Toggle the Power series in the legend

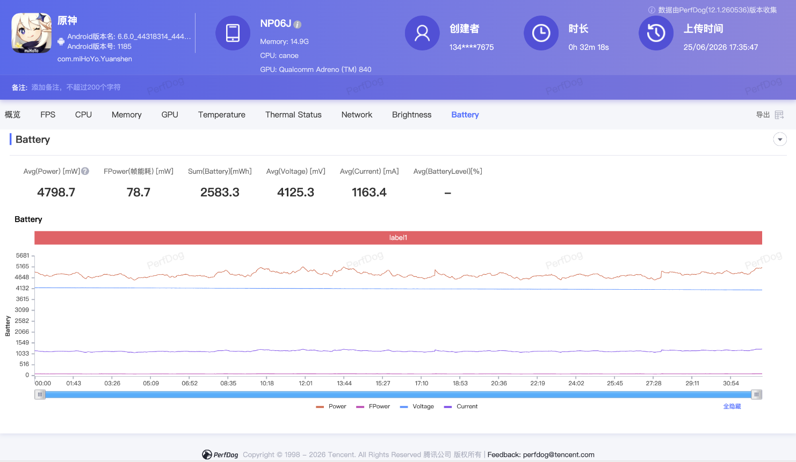coord(331,407)
